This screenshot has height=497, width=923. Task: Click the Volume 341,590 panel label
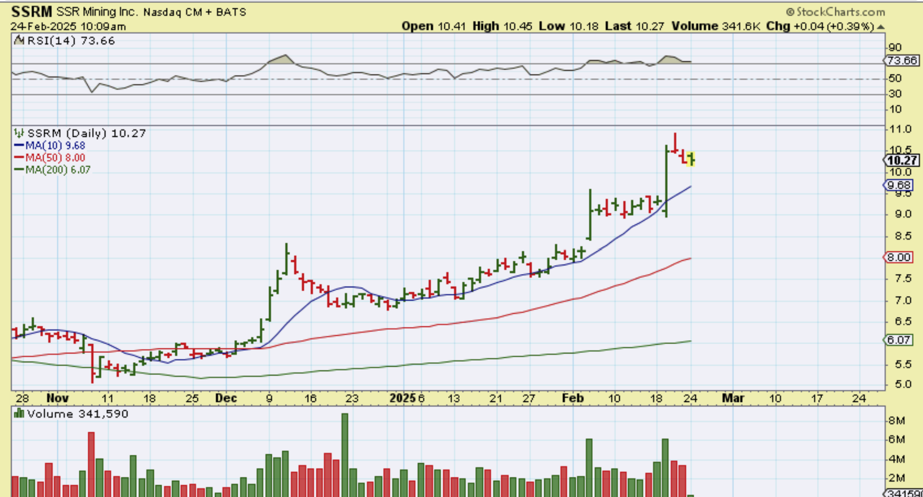(x=78, y=414)
